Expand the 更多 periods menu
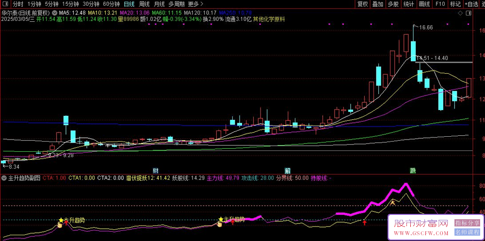This screenshot has width=485, height=241. 195,4
